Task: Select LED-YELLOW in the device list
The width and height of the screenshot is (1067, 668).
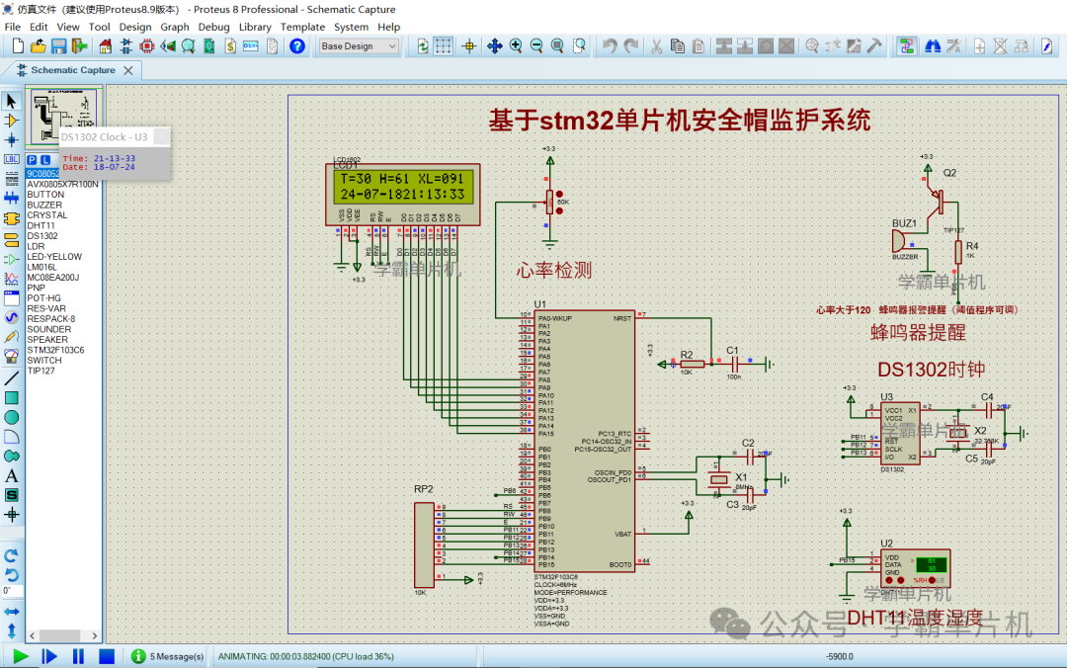Action: 54,257
